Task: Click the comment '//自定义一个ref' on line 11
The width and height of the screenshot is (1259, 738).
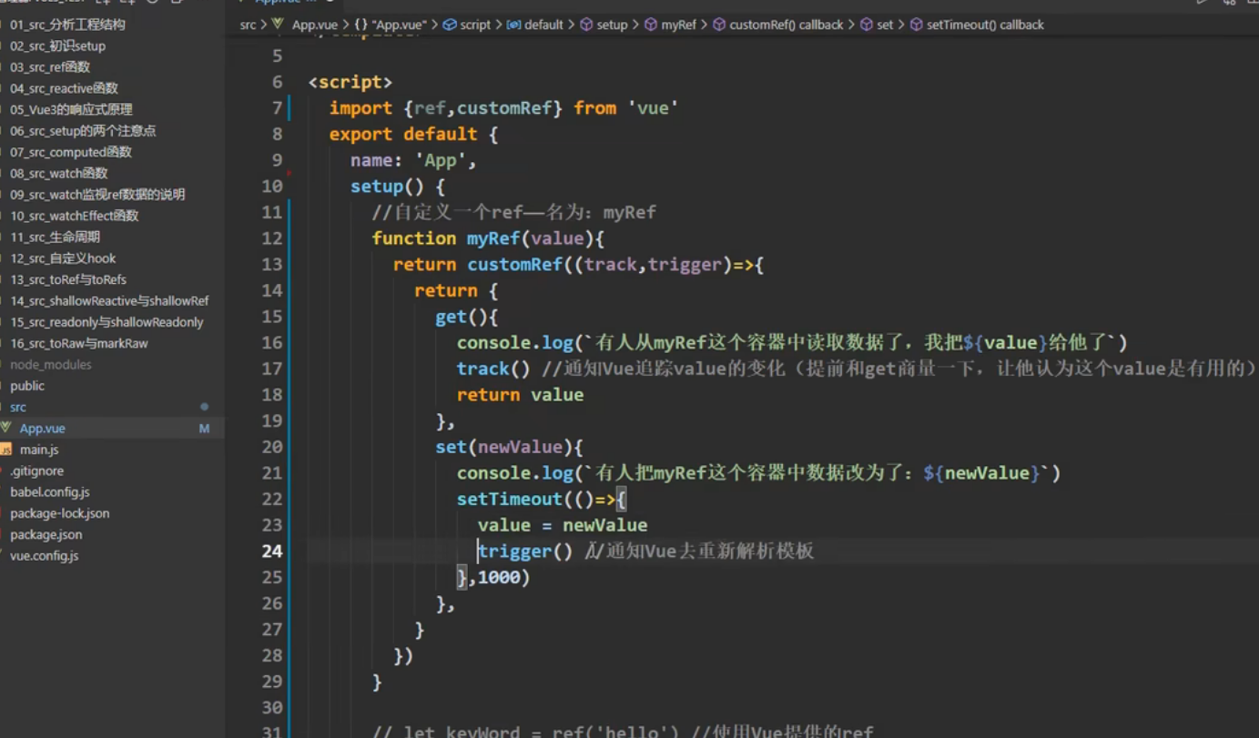Action: [448, 212]
